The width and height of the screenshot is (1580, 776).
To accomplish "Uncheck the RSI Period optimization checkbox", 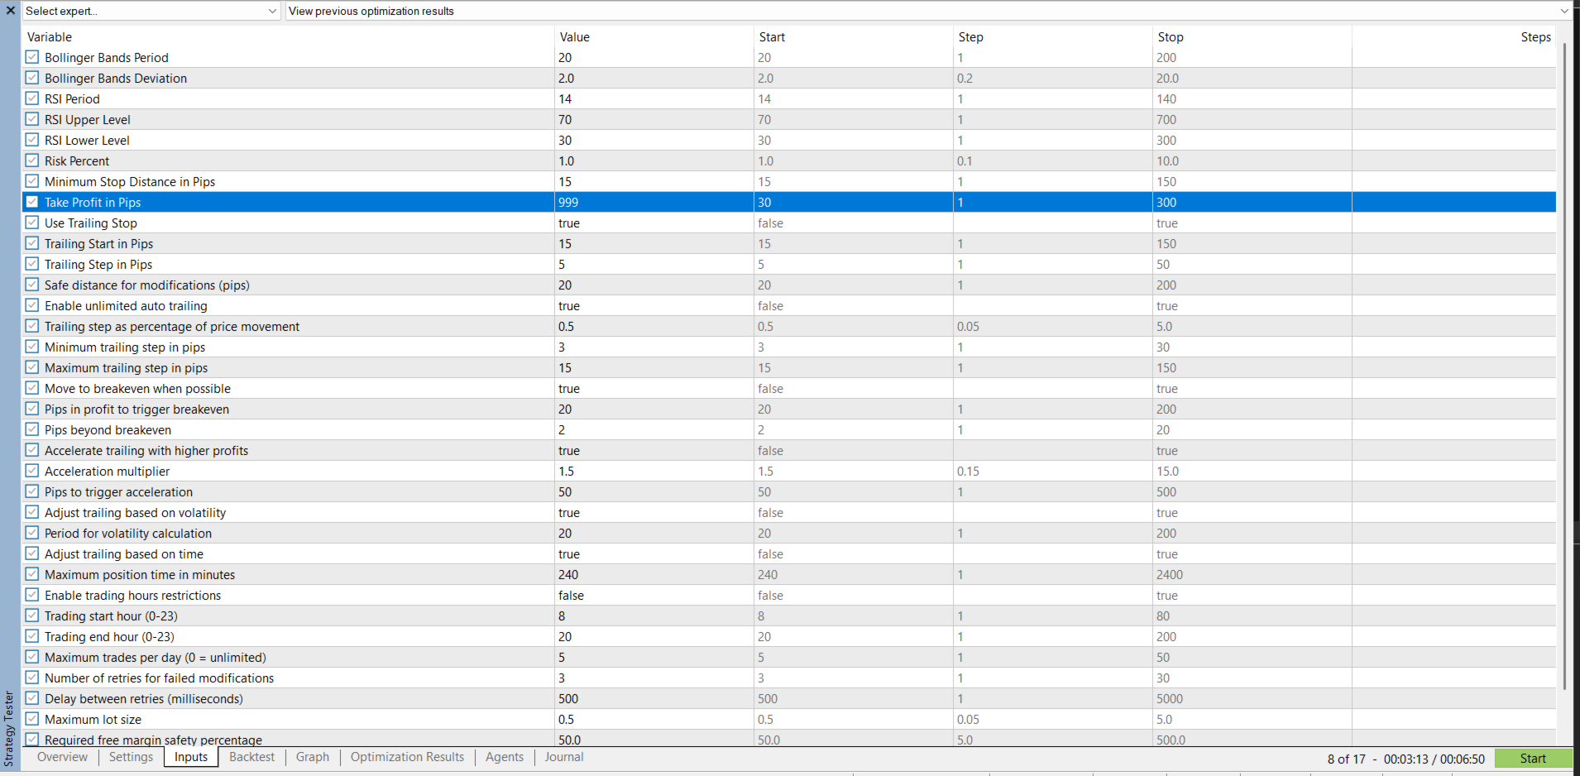I will (32, 98).
